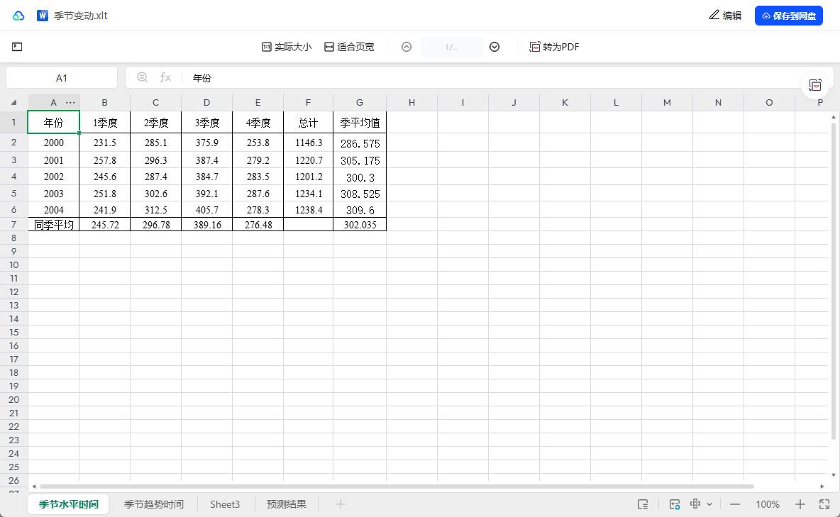Image resolution: width=840 pixels, height=517 pixels.
Task: Click the 编辑 edit link
Action: tap(725, 15)
